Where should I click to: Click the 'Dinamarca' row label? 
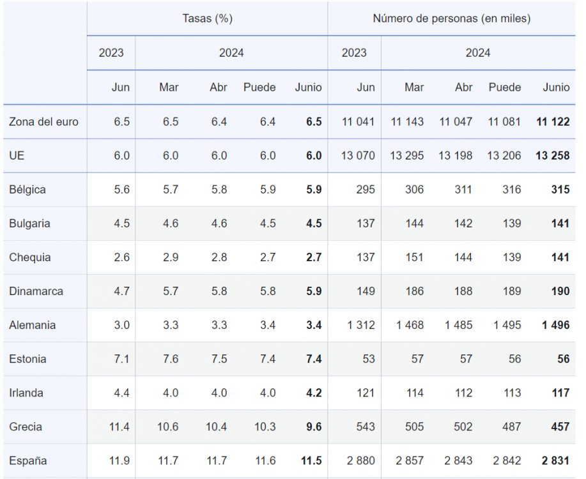36,291
